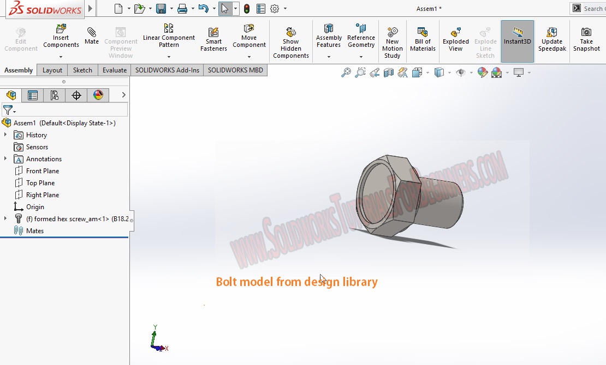Click the Edit Appearance button

coord(483,72)
